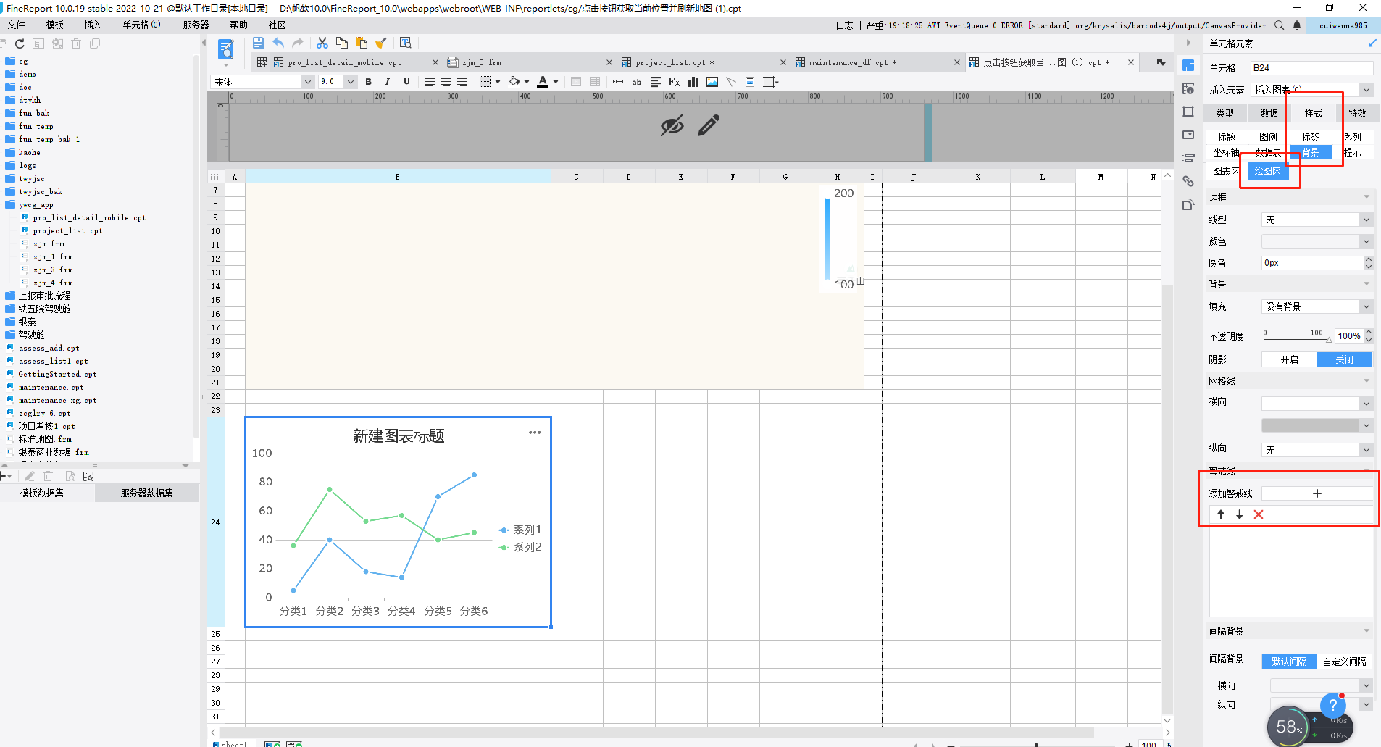Screen dimensions: 1381x747
Task: Align text left in the cell
Action: (x=430, y=82)
